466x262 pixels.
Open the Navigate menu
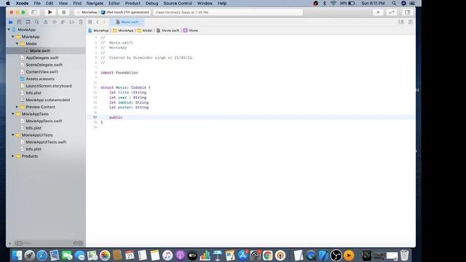tap(95, 3)
